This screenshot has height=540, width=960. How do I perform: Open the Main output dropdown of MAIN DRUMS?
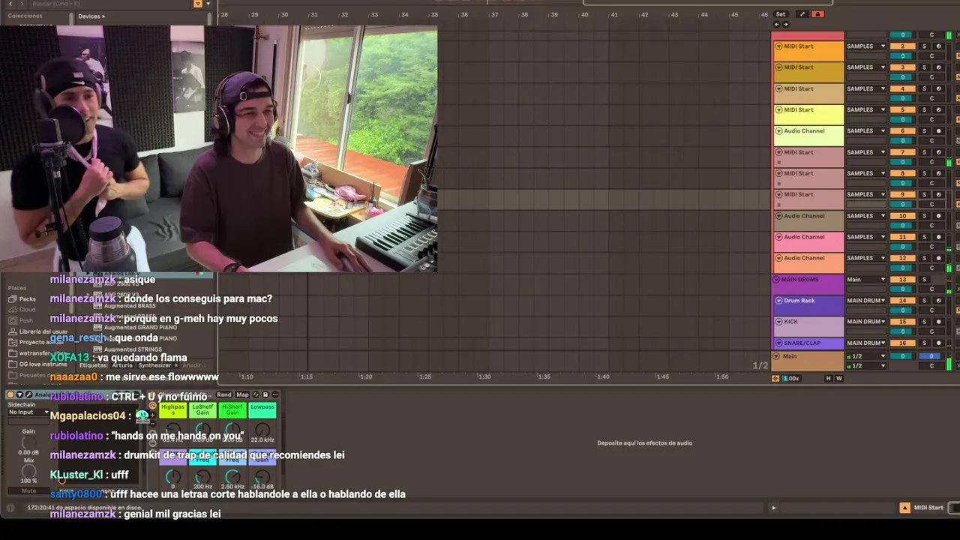point(866,280)
